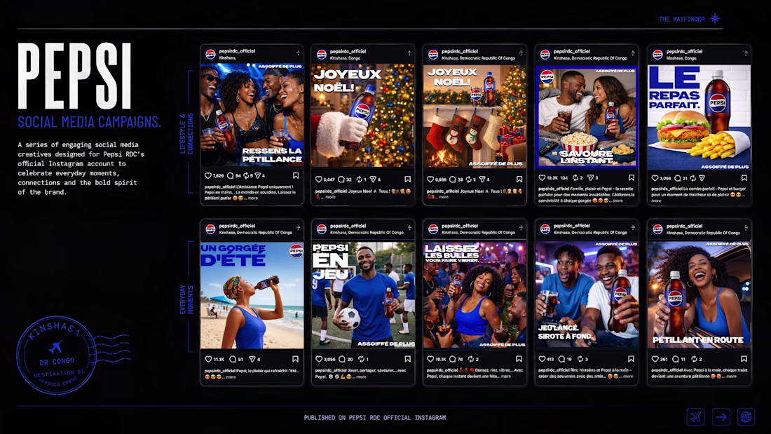
Task: Click the 11.1K likes count on beach post
Action: pyautogui.click(x=219, y=359)
